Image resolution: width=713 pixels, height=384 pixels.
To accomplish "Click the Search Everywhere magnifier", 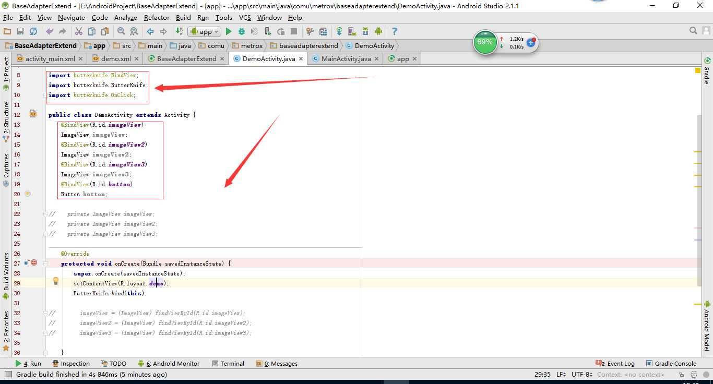I will coord(694,31).
